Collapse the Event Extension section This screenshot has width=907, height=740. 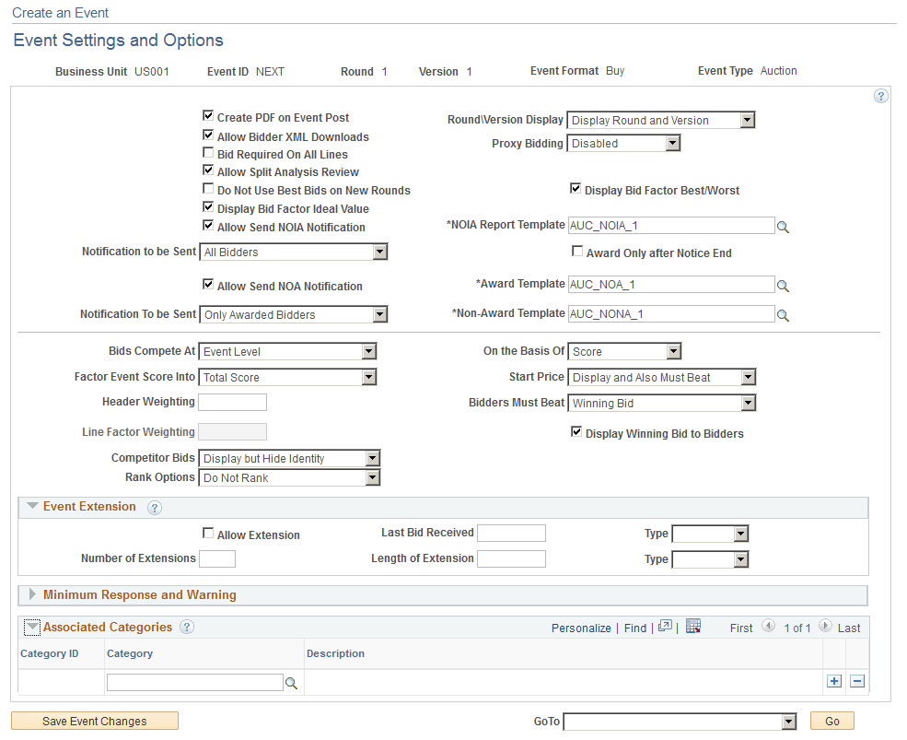[33, 506]
